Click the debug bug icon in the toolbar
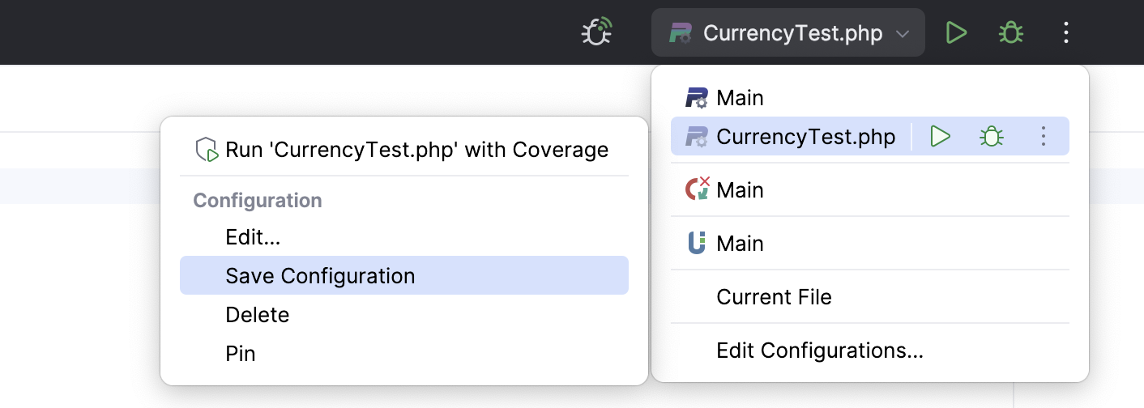The image size is (1144, 408). (1010, 33)
